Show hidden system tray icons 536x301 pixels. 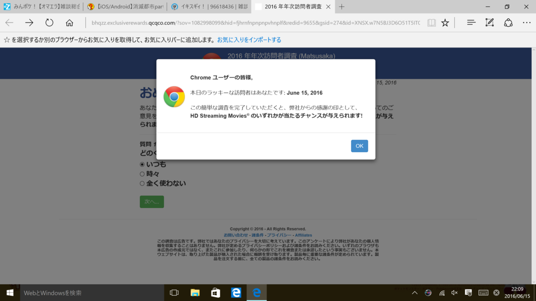(x=415, y=293)
